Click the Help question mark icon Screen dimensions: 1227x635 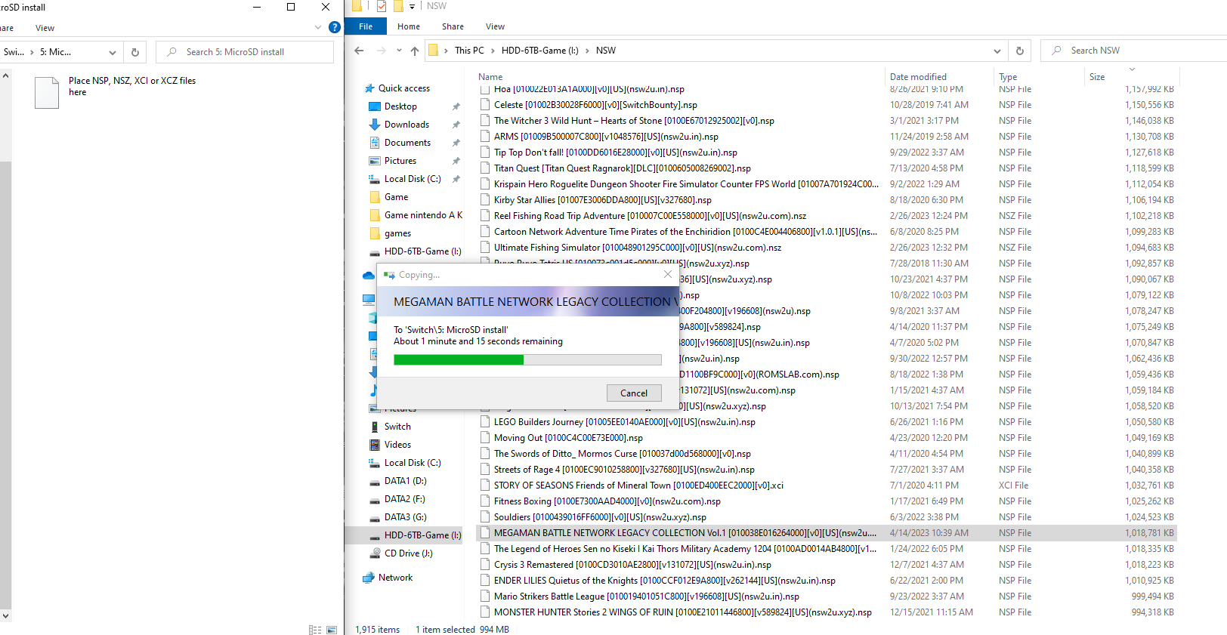[x=335, y=27]
